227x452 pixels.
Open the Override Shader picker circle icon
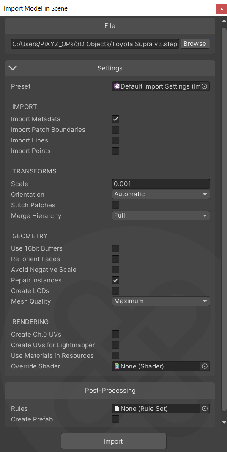(205, 366)
